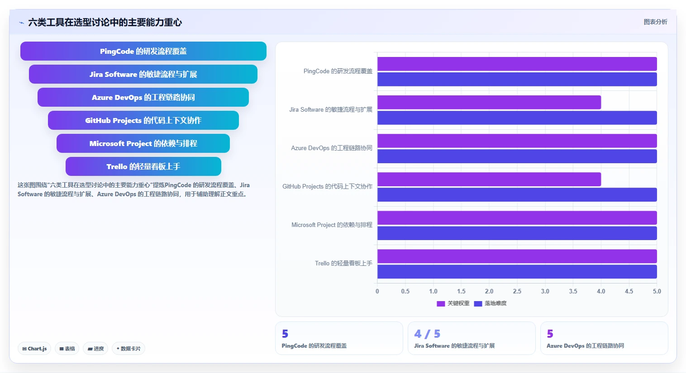The height and width of the screenshot is (373, 686).
Task: Click the x-axis tick value 4.0
Action: [601, 292]
